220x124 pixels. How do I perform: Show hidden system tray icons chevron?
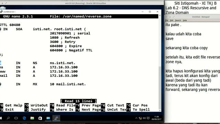[136, 118]
